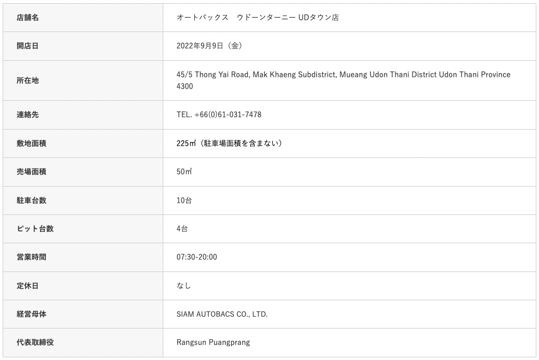Click the 所在地 row header
This screenshot has width=539, height=360.
pyautogui.click(x=28, y=81)
